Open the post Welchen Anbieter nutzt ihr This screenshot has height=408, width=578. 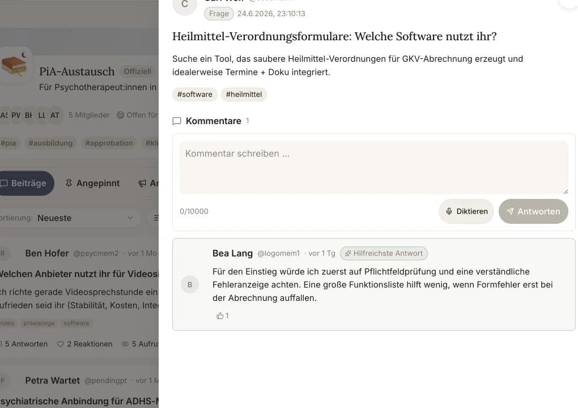click(79, 274)
